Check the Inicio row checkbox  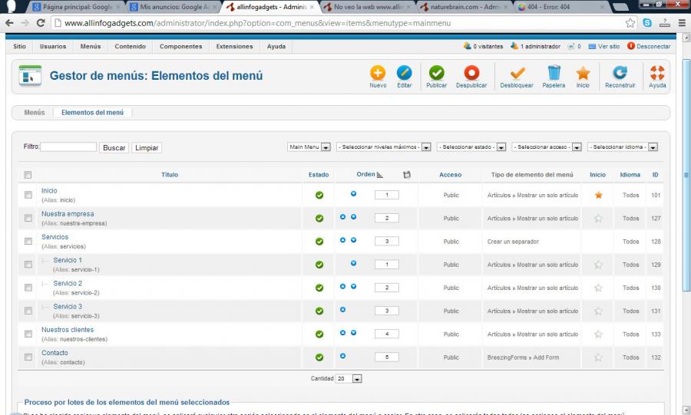coord(28,195)
